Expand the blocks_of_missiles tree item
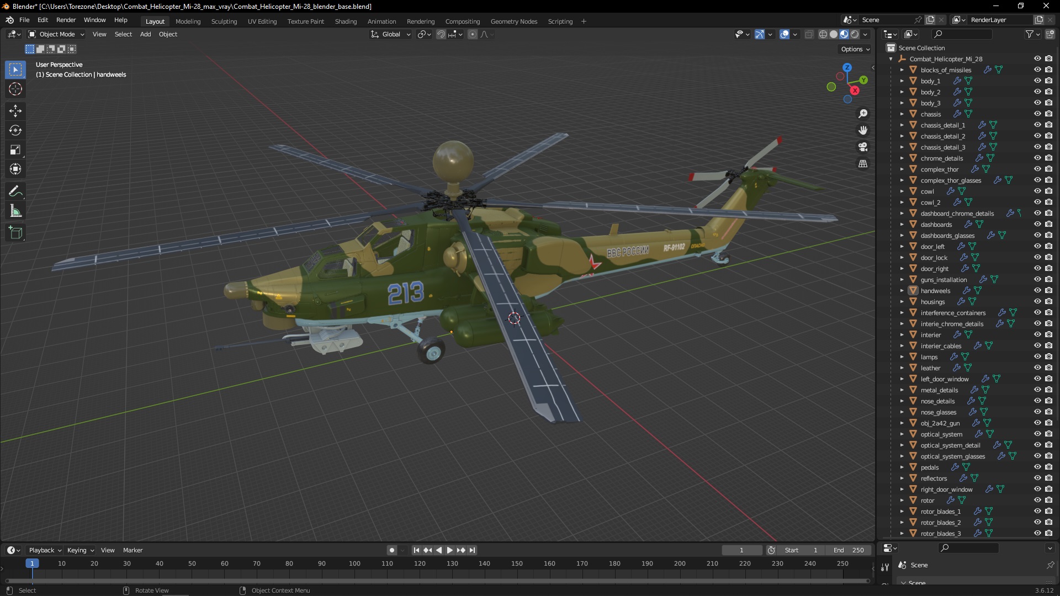Screen dimensions: 1060x596 pyautogui.click(x=902, y=70)
